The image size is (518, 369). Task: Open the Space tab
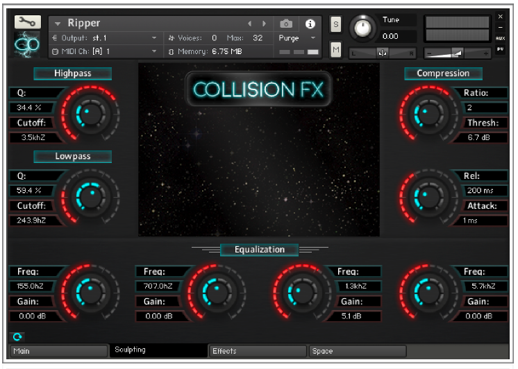[357, 351]
